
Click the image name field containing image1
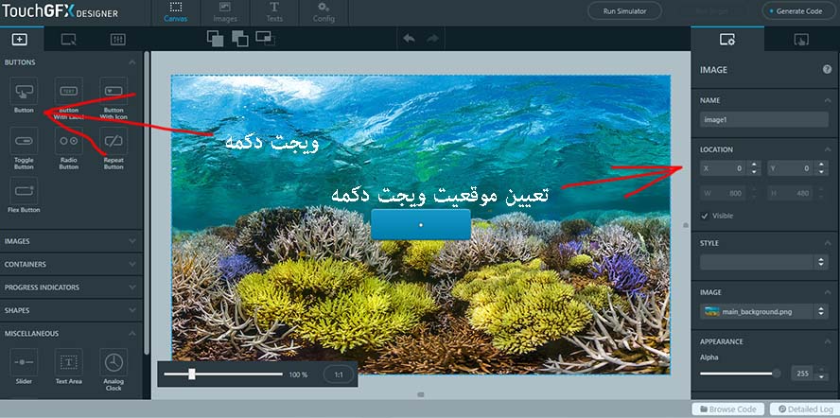(764, 119)
